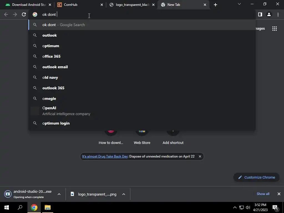Open taskbar search magnifier
Image resolution: width=284 pixels, height=213 pixels.
point(20,207)
